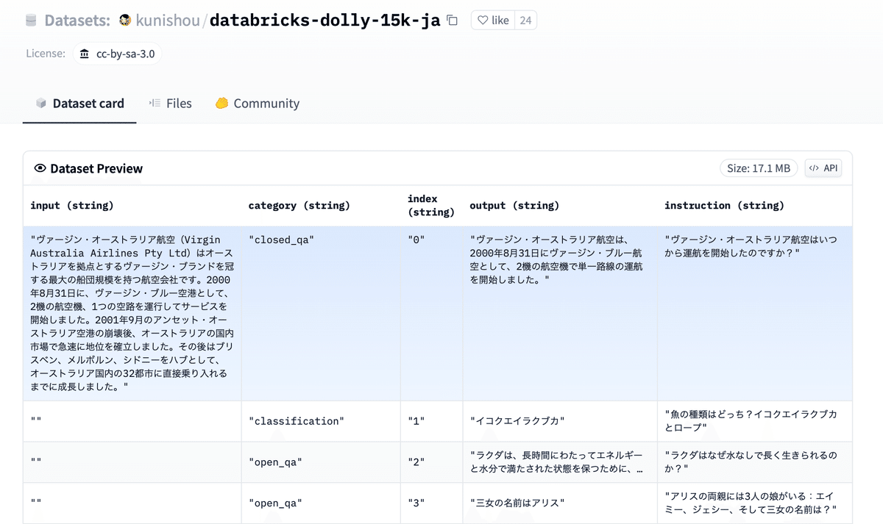This screenshot has height=524, width=883.
Task: Copy the dataset name via copy icon
Action: [x=451, y=21]
